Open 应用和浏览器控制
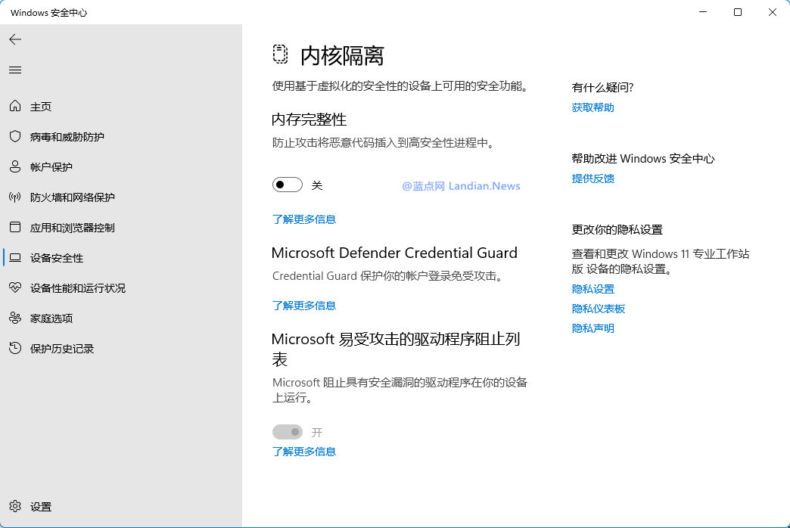The image size is (790, 528). pyautogui.click(x=68, y=227)
